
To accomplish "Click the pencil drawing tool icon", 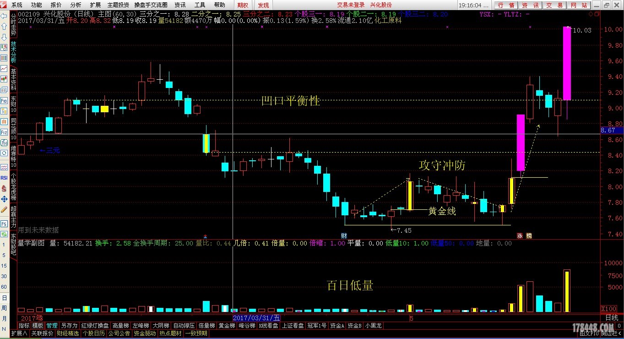I will pyautogui.click(x=4, y=209).
